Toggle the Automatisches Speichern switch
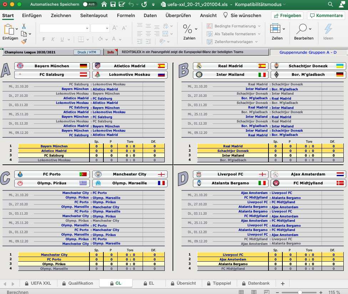This screenshot has width=348, height=294. click(89, 5)
